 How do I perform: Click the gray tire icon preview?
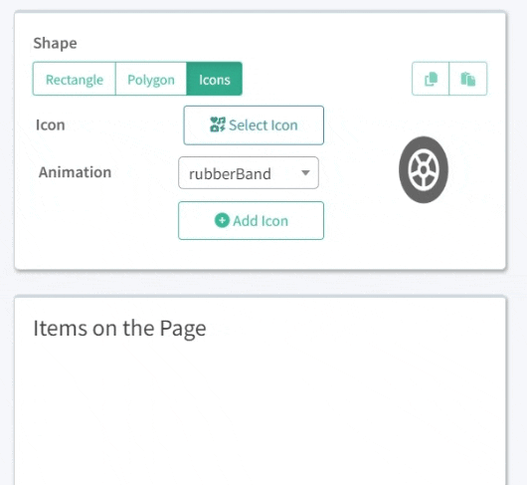(x=424, y=169)
